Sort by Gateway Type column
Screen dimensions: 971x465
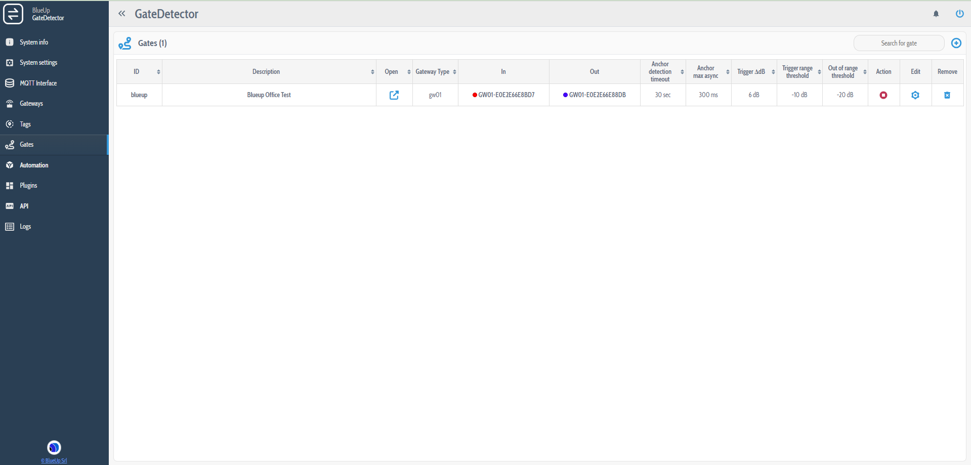(454, 72)
